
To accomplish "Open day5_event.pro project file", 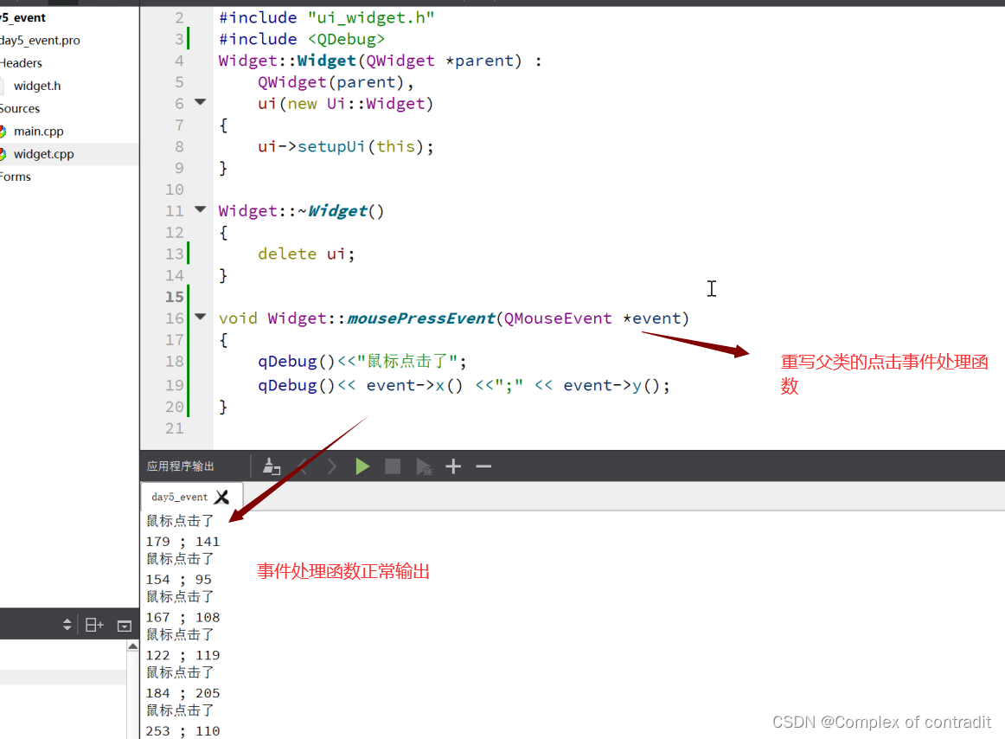I will [41, 40].
